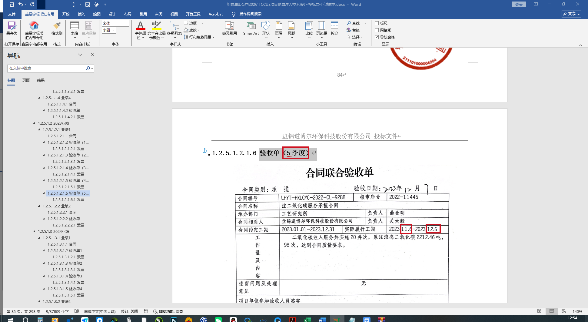Expand the 边框 borders dropdown
This screenshot has width=588, height=322.
pyautogui.click(x=202, y=23)
